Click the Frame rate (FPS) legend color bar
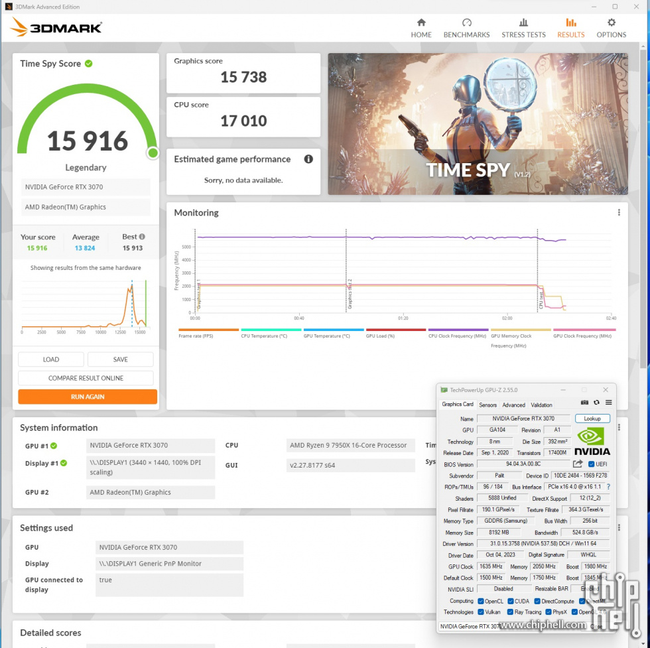 click(x=208, y=330)
